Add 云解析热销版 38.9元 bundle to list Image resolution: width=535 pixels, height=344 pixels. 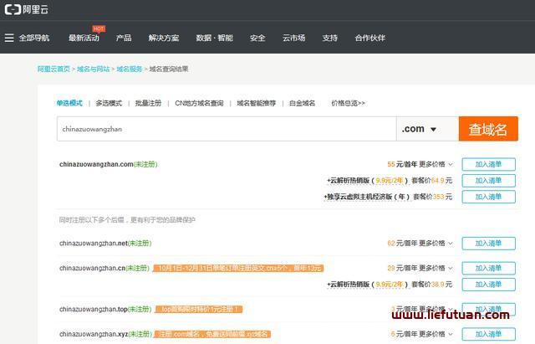pyautogui.click(x=488, y=285)
